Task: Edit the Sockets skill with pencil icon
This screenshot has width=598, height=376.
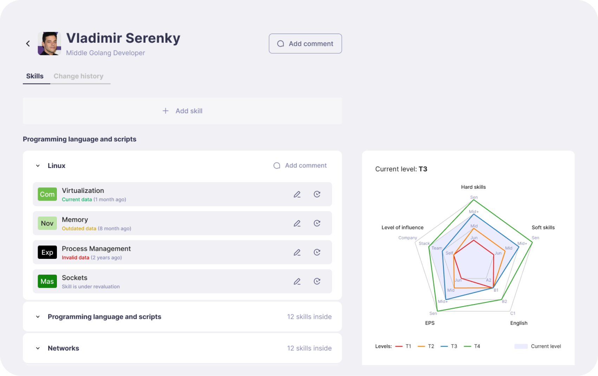Action: [297, 281]
